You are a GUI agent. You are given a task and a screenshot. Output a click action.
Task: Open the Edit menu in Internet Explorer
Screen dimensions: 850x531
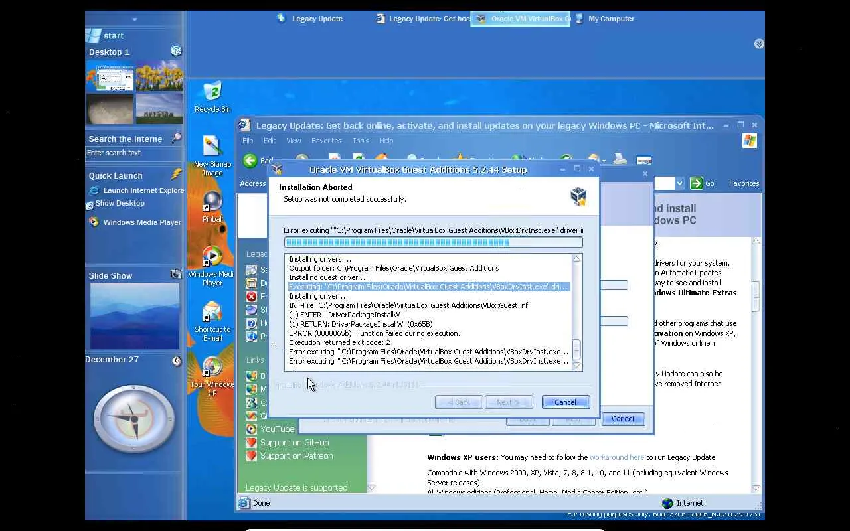coord(270,141)
